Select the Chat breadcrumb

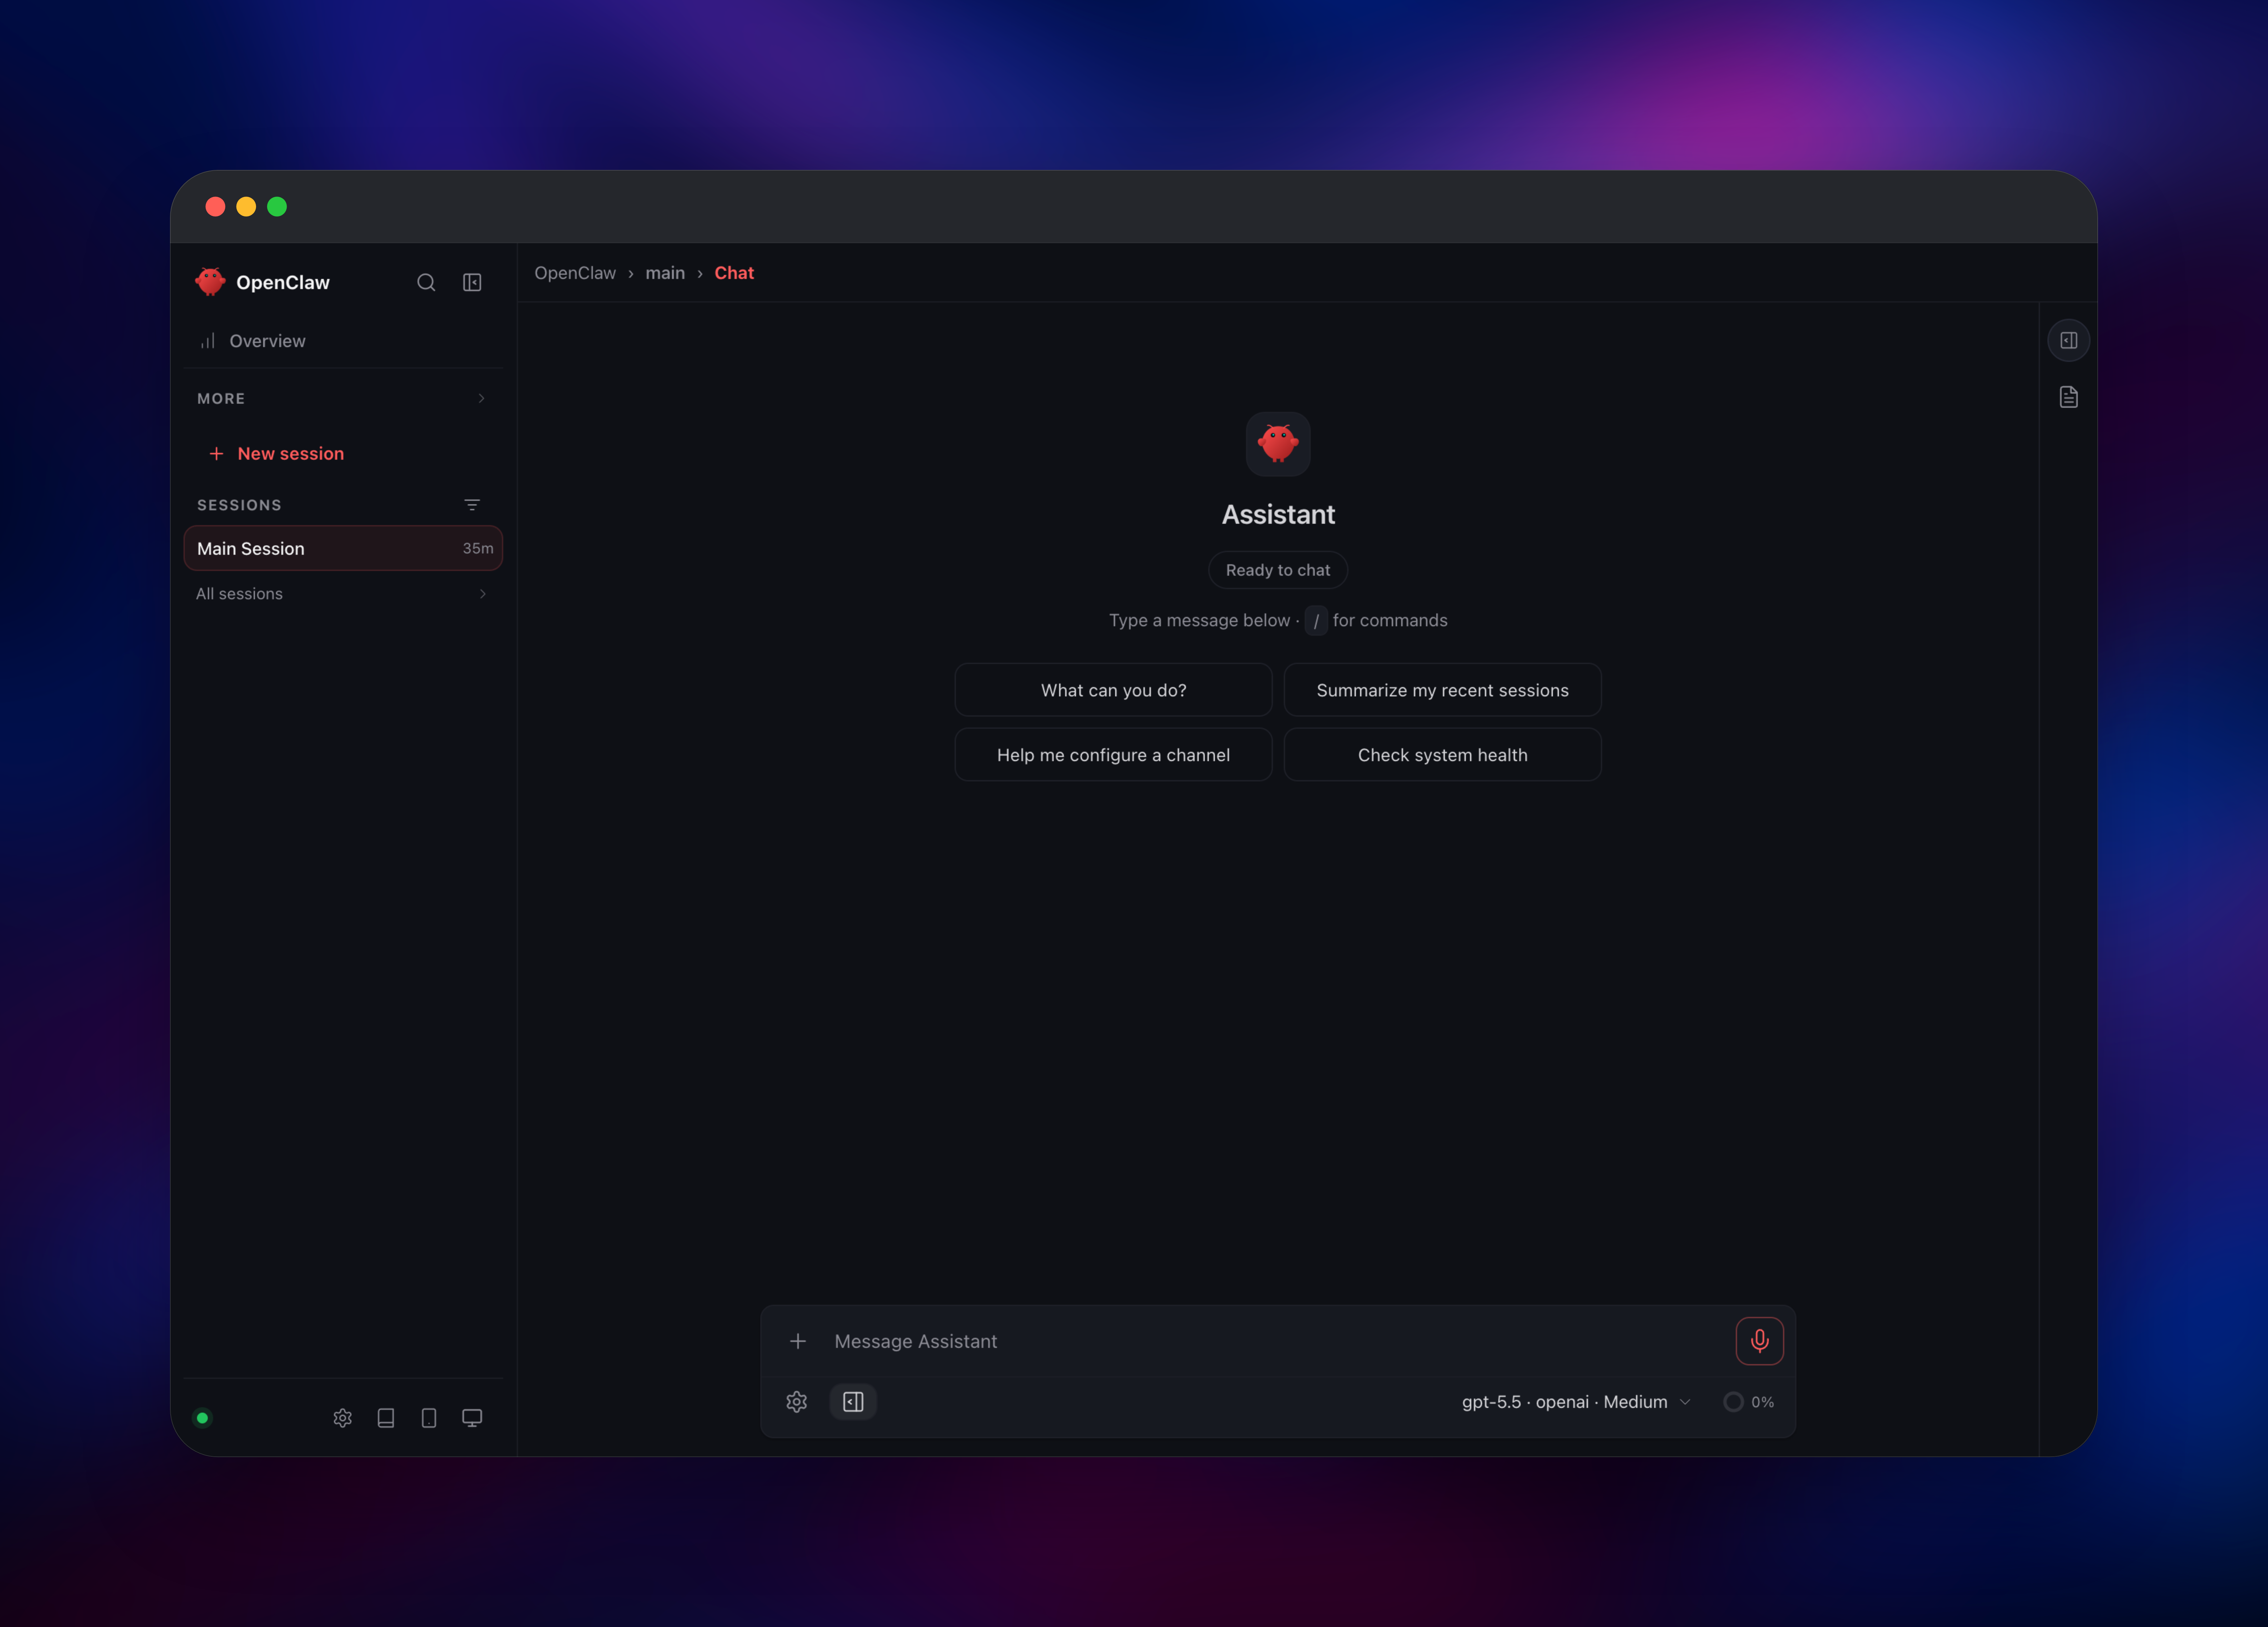[x=734, y=273]
